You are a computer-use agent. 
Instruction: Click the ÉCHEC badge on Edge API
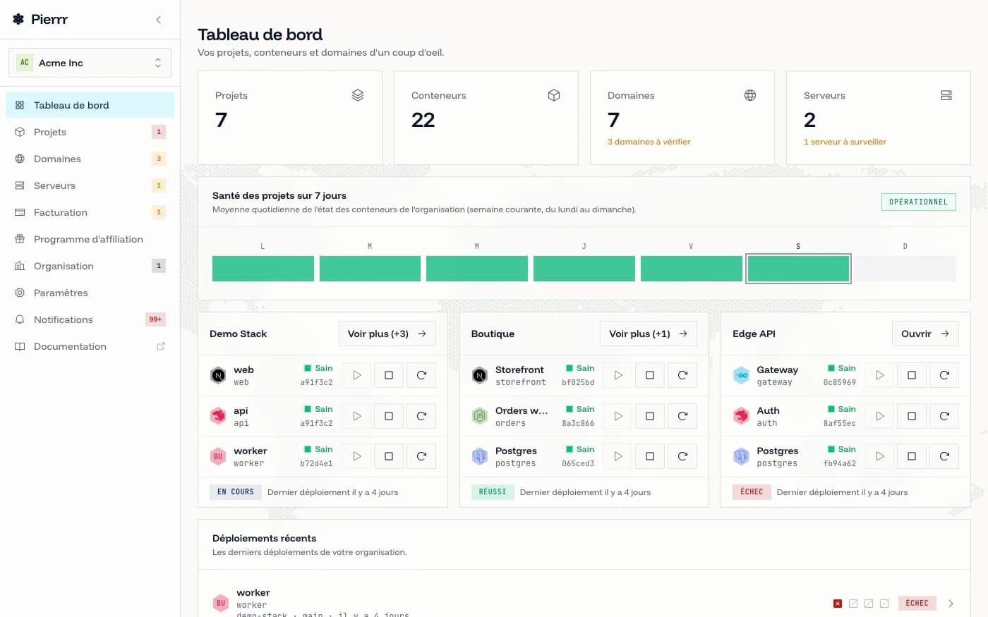(752, 492)
